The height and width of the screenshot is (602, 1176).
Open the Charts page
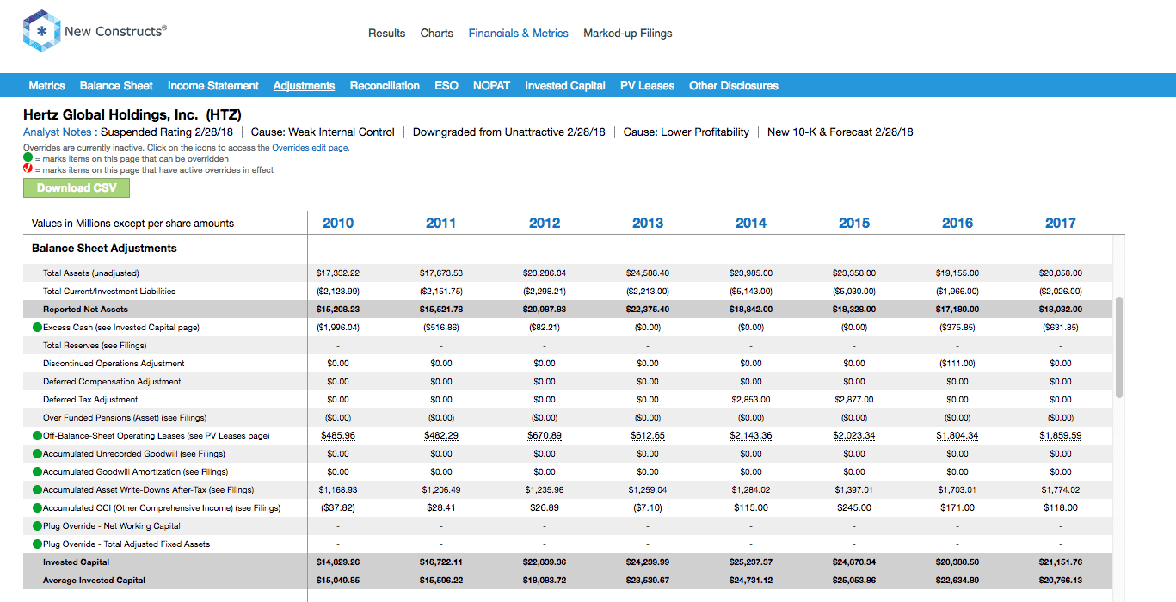tap(437, 34)
